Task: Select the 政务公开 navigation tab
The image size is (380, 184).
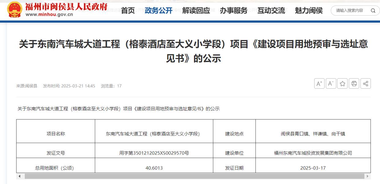Action: pos(158,11)
